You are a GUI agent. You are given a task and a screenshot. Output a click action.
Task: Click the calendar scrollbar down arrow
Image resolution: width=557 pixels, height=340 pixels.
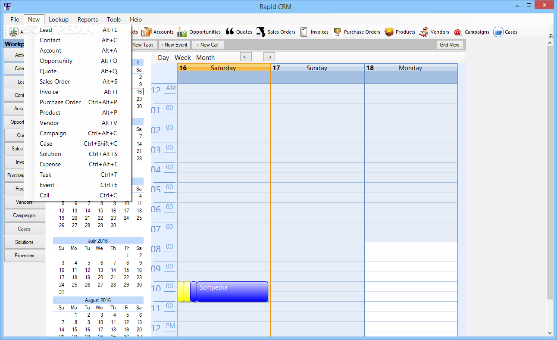coord(550,333)
